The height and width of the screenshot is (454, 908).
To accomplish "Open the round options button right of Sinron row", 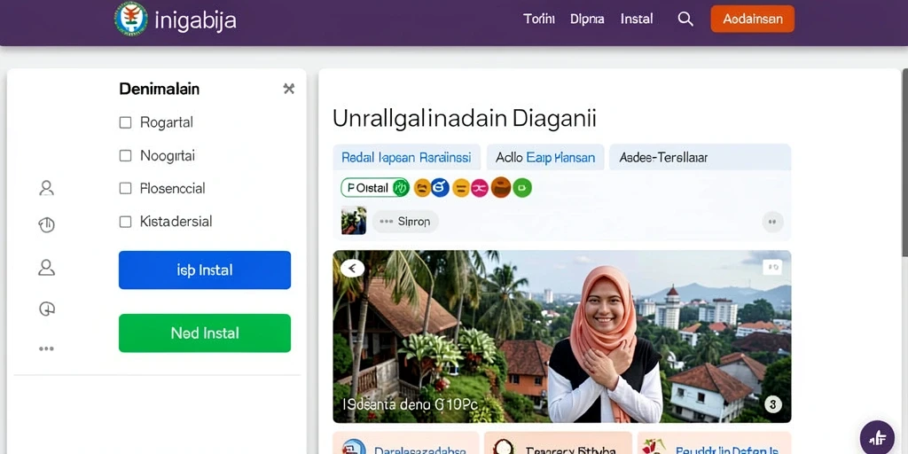I will [772, 222].
